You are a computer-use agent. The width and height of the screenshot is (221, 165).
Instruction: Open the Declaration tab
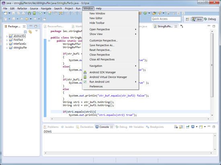click(85, 127)
